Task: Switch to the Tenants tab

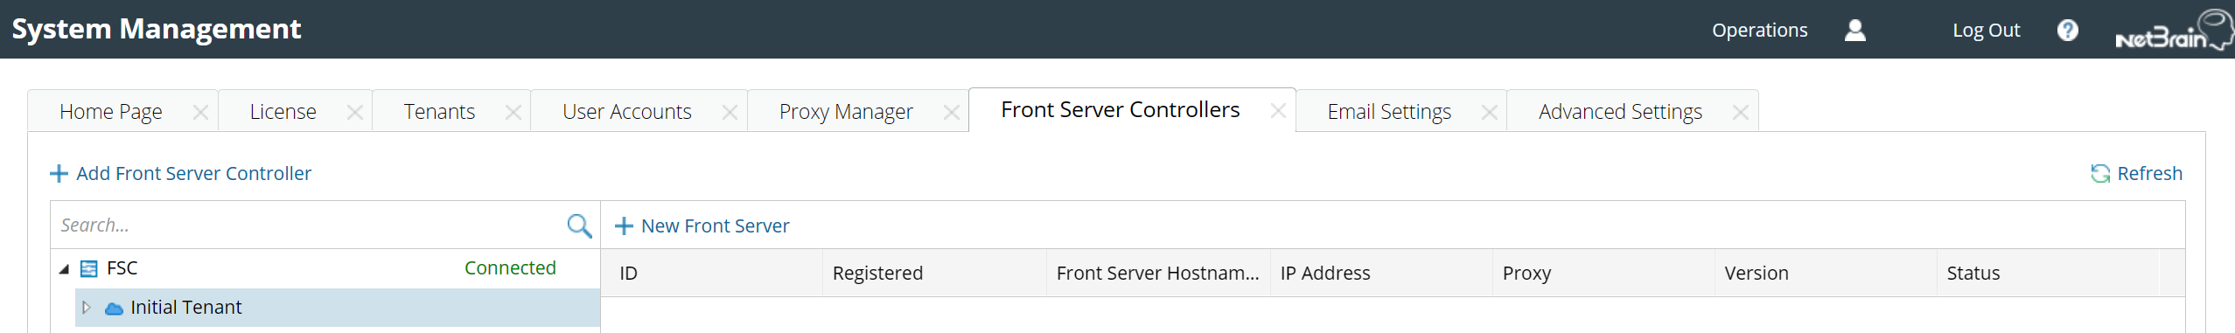Action: pyautogui.click(x=439, y=112)
